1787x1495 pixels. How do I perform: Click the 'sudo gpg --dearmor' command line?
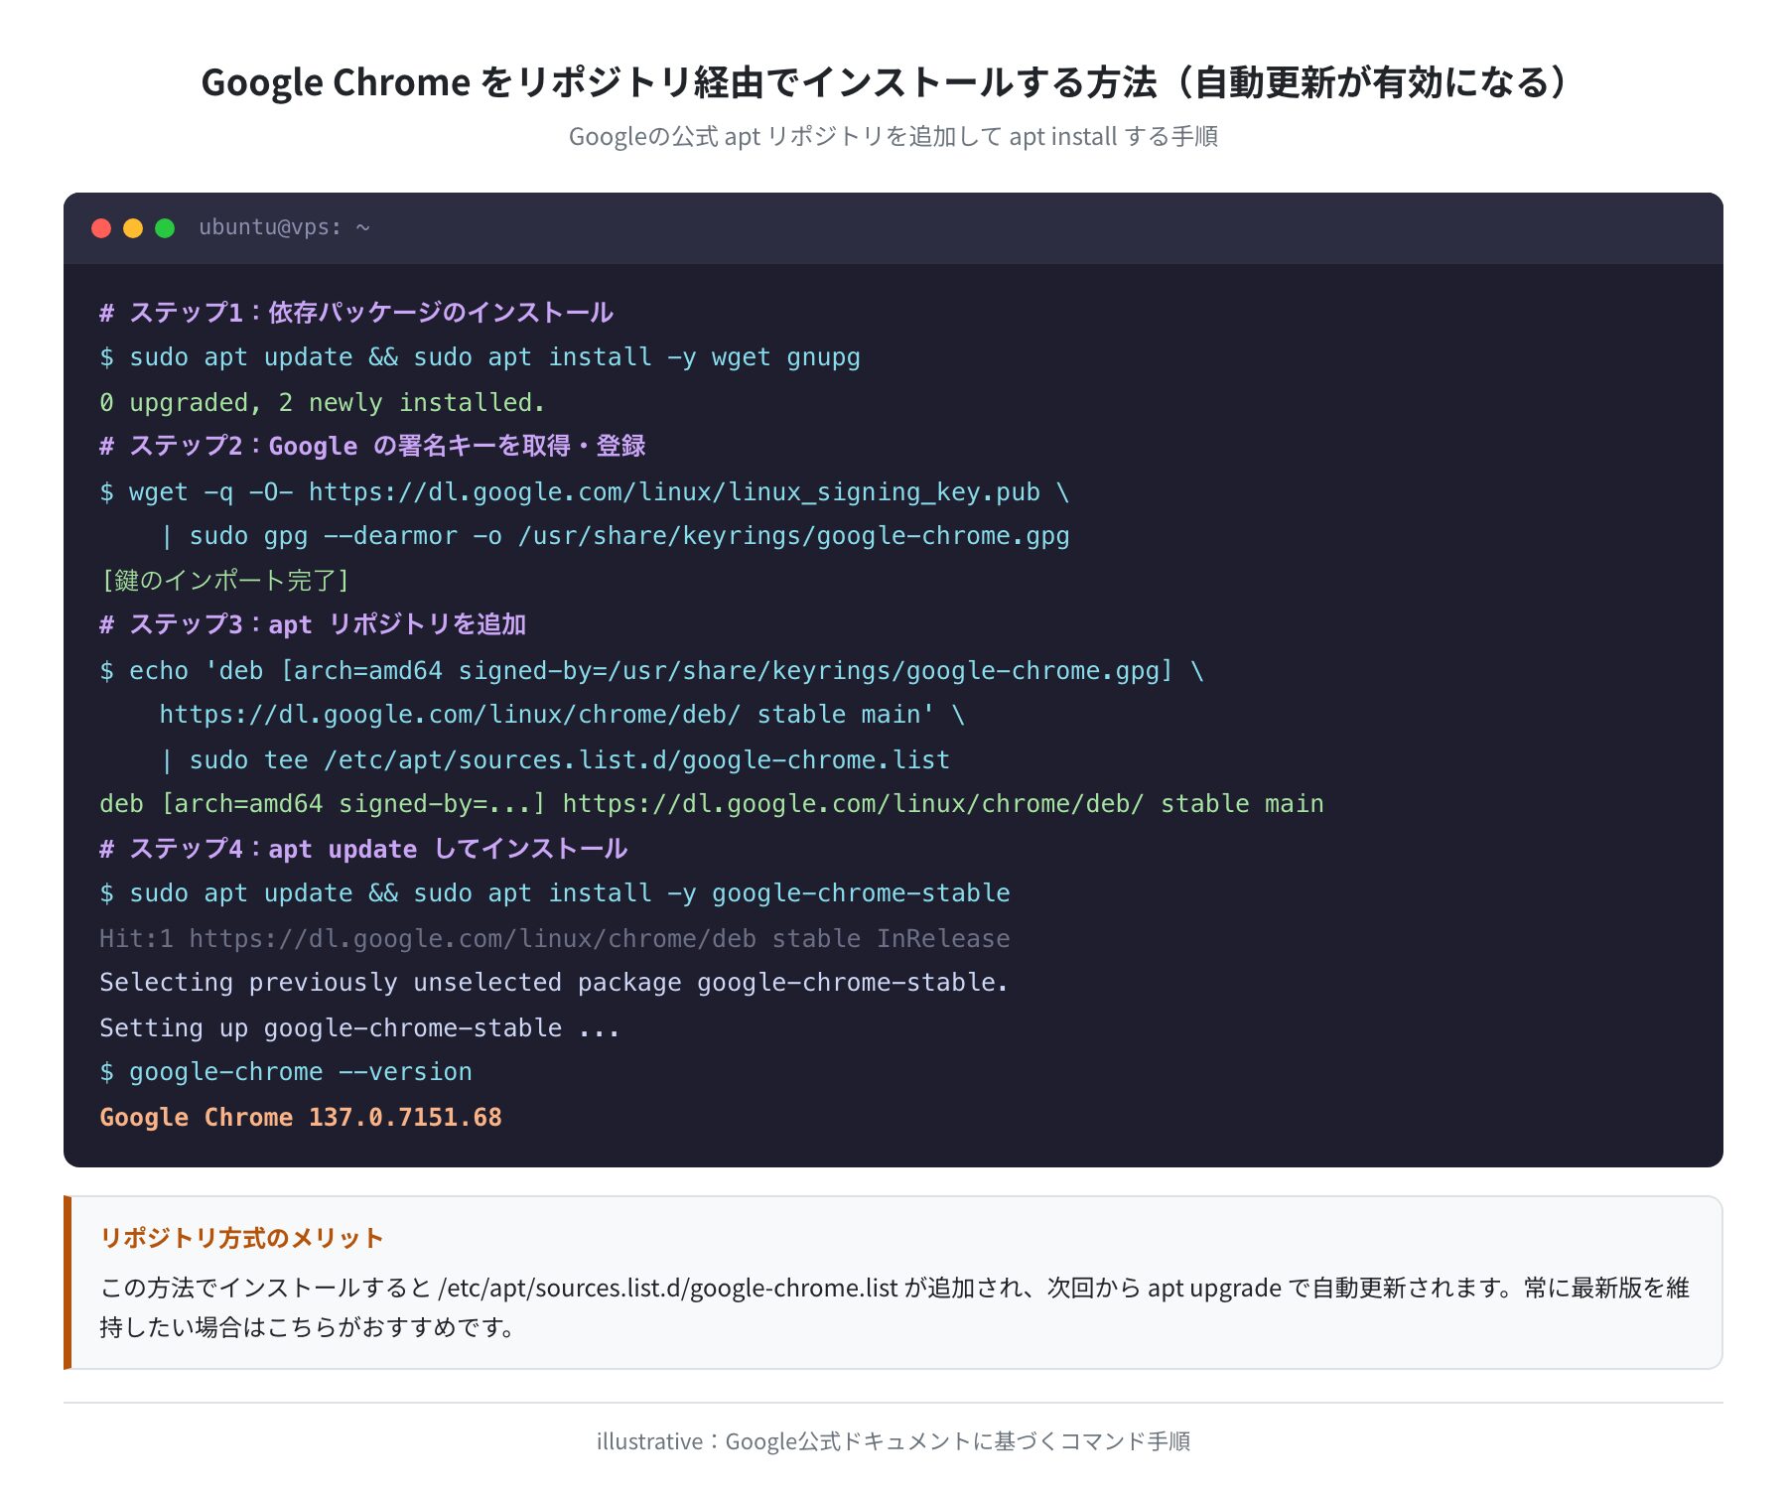615,536
